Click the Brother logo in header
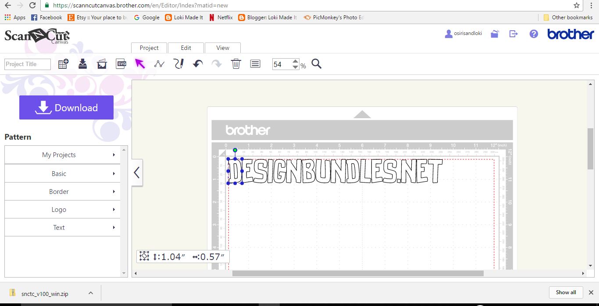 click(570, 34)
